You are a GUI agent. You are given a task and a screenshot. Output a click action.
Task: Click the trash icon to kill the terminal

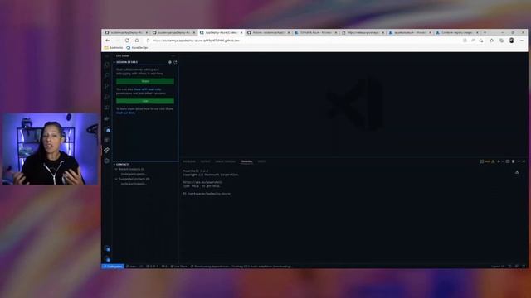(513, 161)
